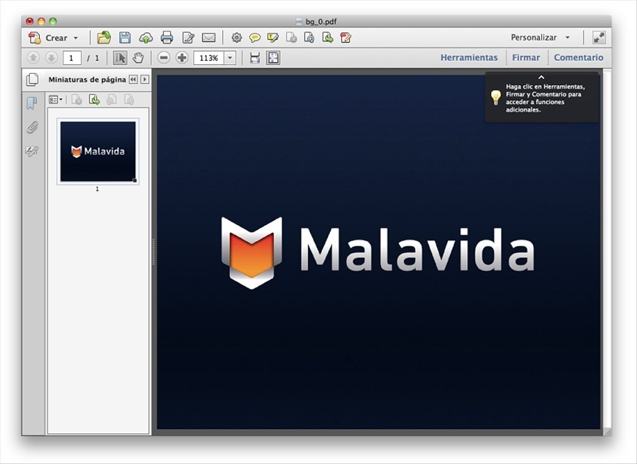Select the page 1 Malavida thumbnail
Image resolution: width=637 pixels, height=464 pixels.
click(x=98, y=151)
